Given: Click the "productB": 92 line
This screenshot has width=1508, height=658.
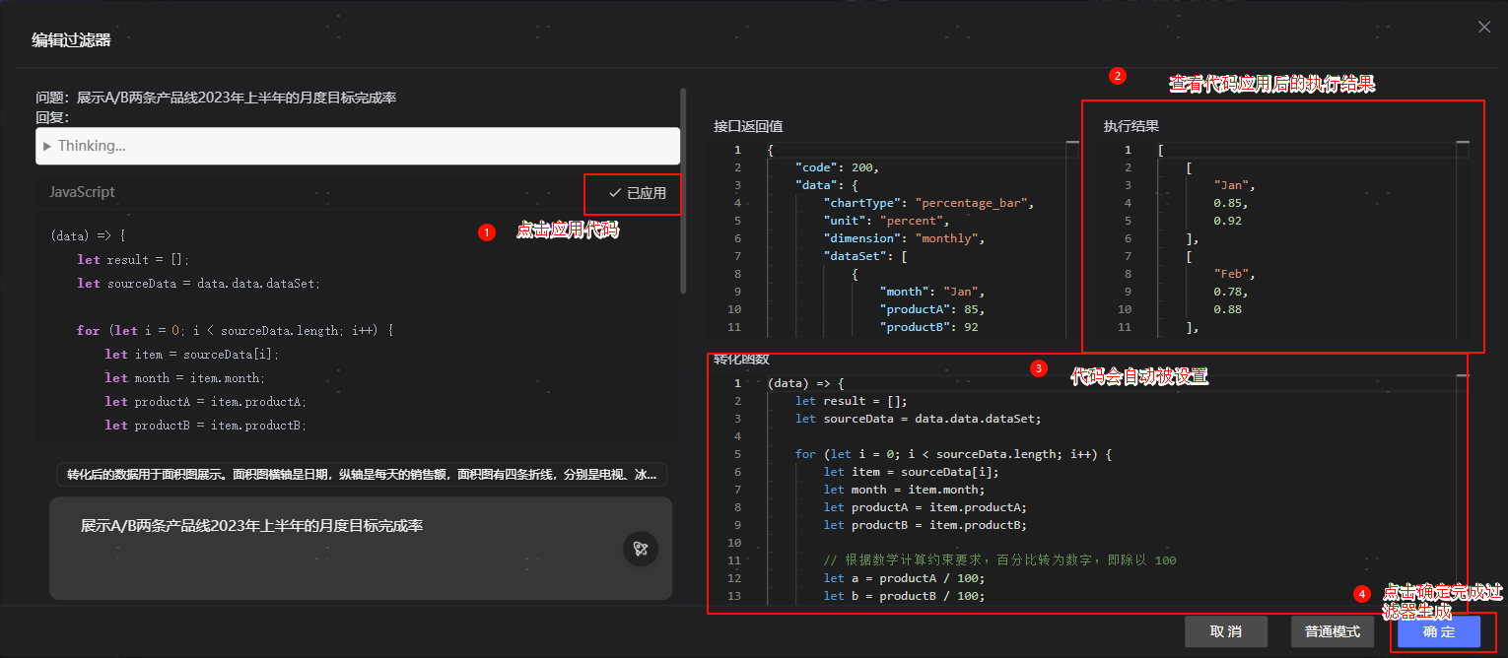Looking at the screenshot, I should click(928, 327).
